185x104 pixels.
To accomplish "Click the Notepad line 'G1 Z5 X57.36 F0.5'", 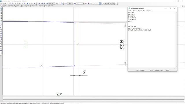I will coord(135,28).
